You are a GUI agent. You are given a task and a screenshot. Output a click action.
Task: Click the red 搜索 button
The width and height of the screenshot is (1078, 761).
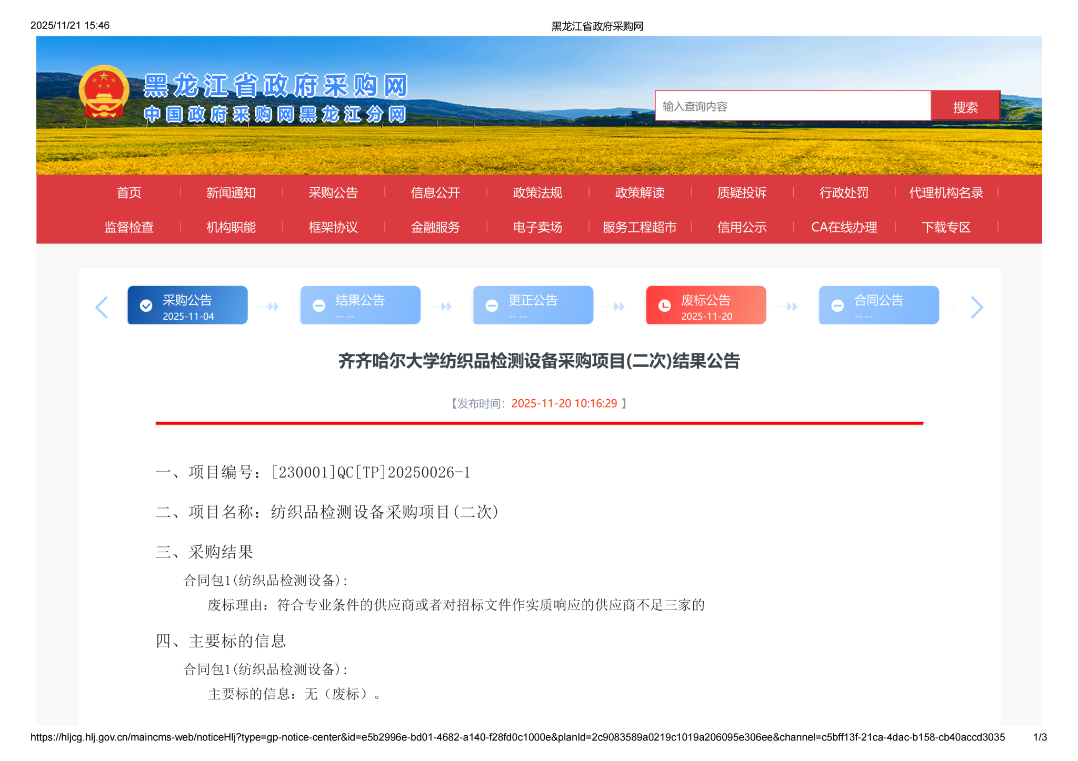(965, 107)
